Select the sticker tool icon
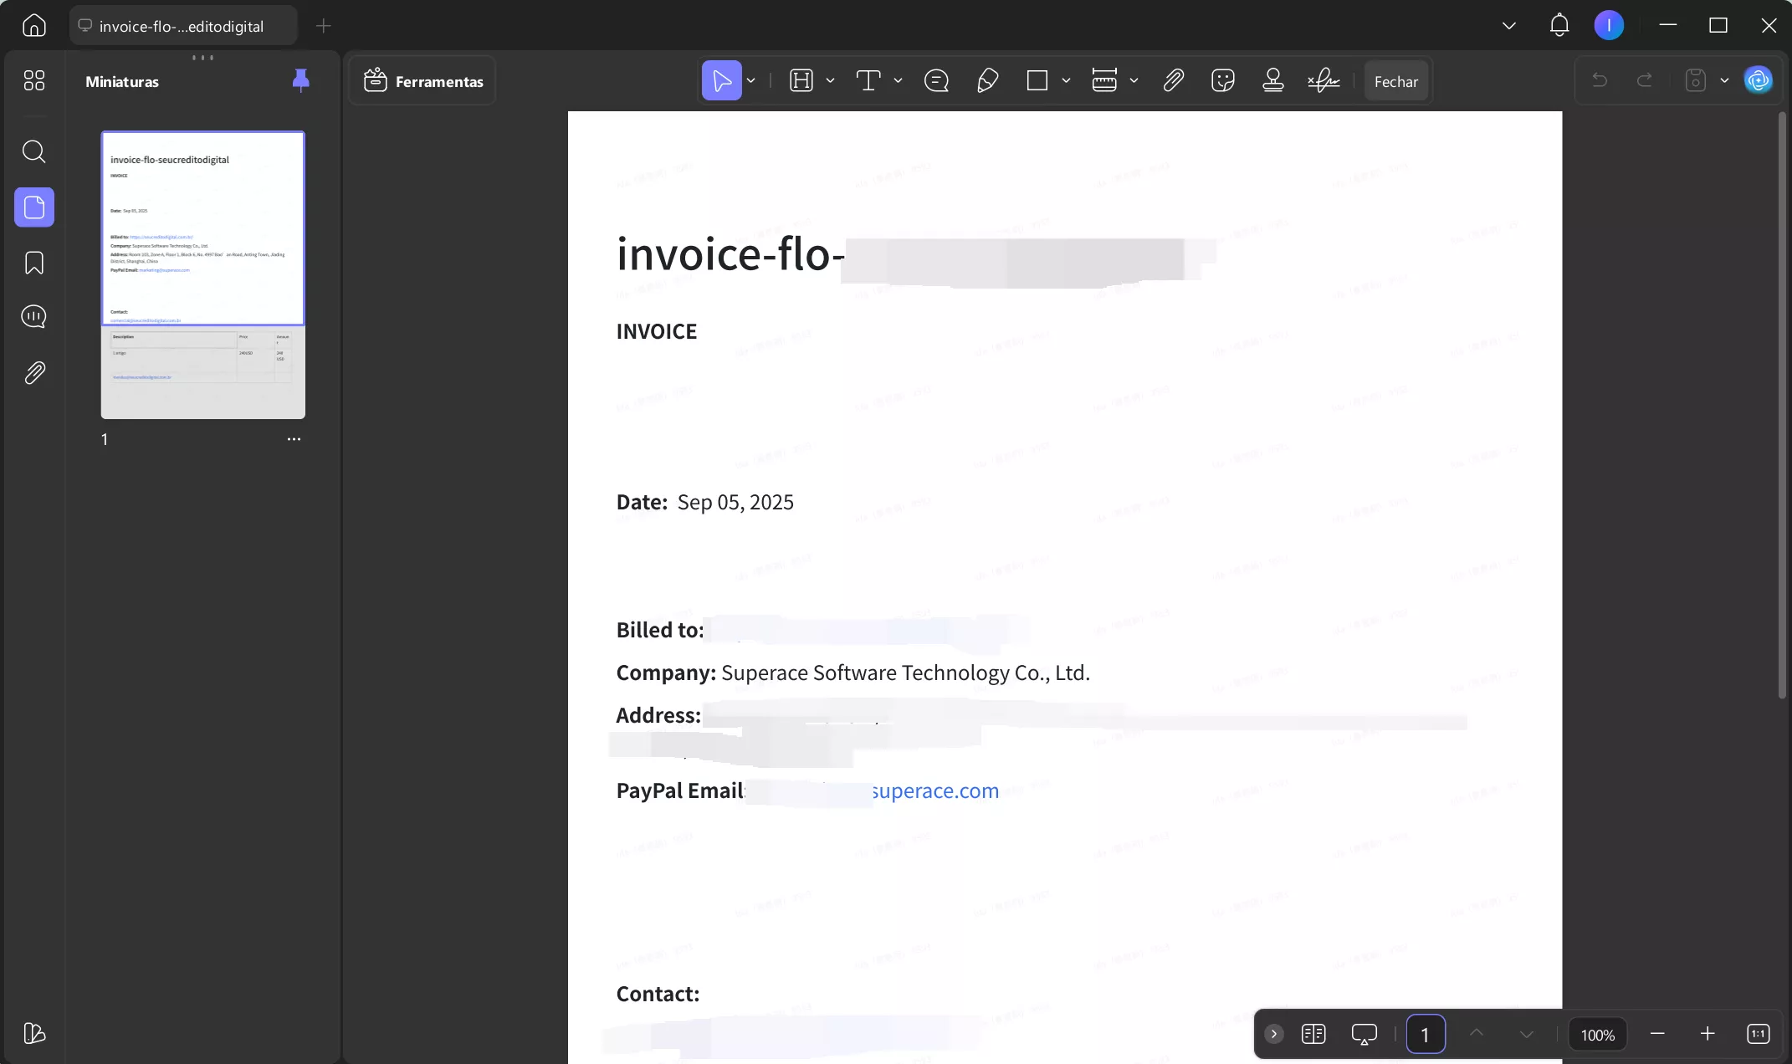Image resolution: width=1792 pixels, height=1064 pixels. tap(1223, 80)
